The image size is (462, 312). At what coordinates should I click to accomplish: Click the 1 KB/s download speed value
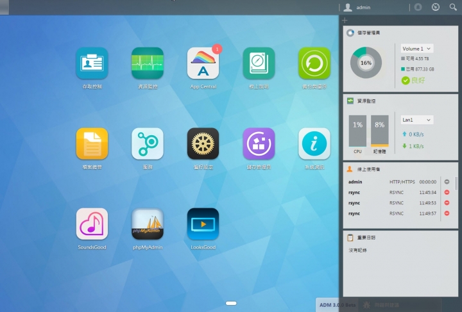[416, 146]
